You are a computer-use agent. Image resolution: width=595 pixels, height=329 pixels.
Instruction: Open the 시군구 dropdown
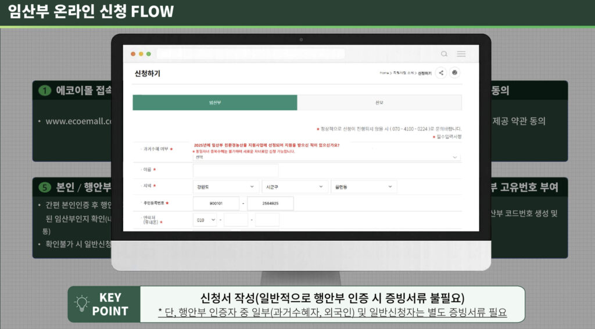pos(295,187)
